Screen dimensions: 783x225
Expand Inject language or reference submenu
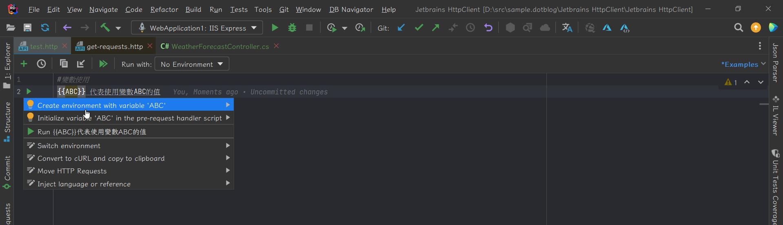128,184
